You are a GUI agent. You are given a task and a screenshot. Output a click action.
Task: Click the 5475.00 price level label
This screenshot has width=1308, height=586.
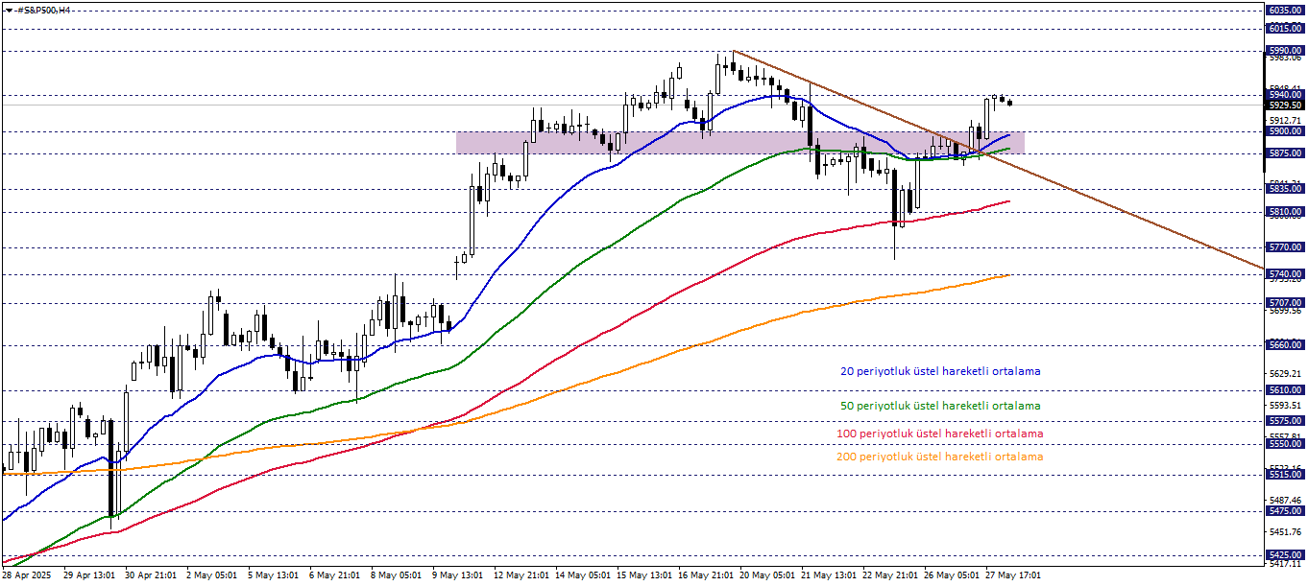1285,511
